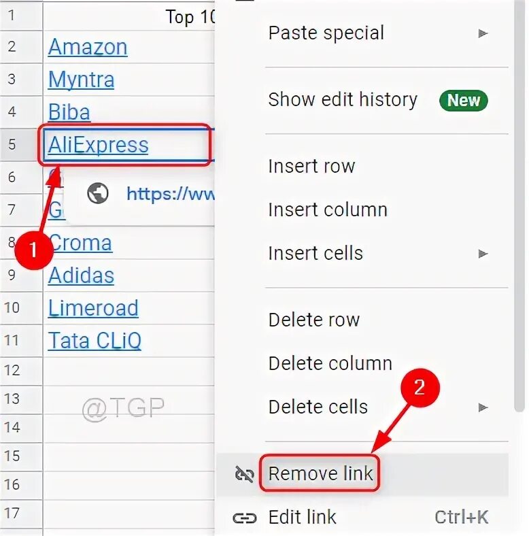Select row header 5
The width and height of the screenshot is (529, 536).
pos(21,145)
